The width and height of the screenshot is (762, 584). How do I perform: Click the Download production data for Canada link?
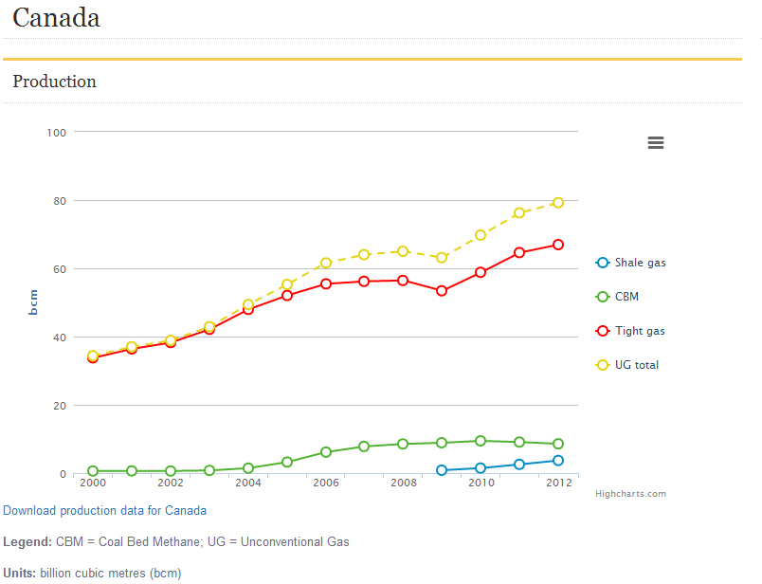pos(104,510)
